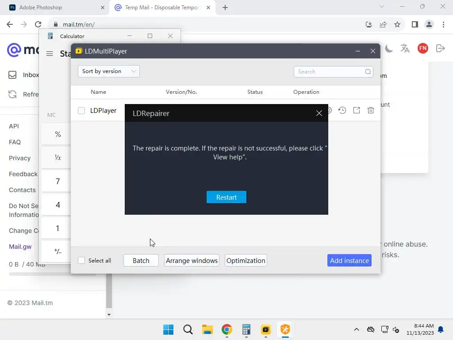
Task: Open the Inbox item in Mail.tm sidebar
Action: [x=23, y=75]
